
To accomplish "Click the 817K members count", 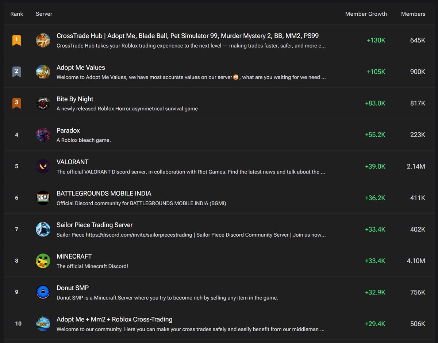I will (x=418, y=103).
